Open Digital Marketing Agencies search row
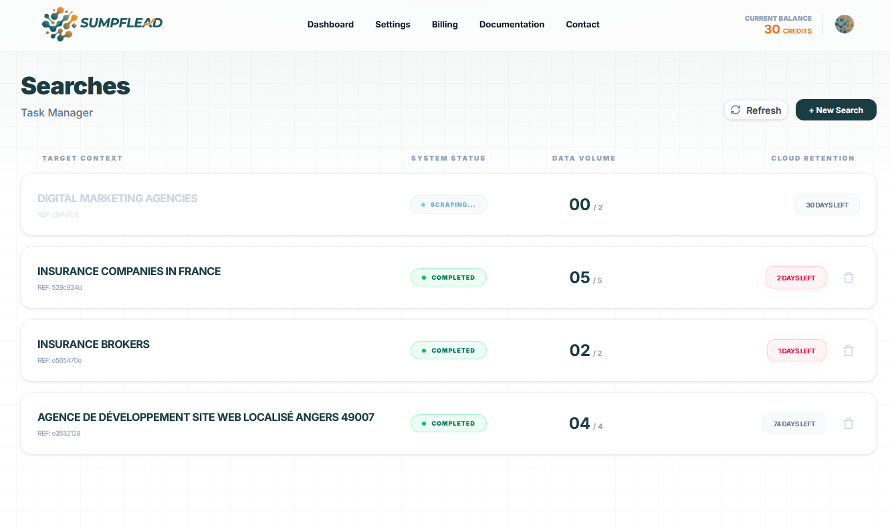Viewport: 890px width, 528px height. [449, 205]
